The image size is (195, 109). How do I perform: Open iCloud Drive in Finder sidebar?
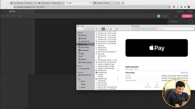click(85, 69)
